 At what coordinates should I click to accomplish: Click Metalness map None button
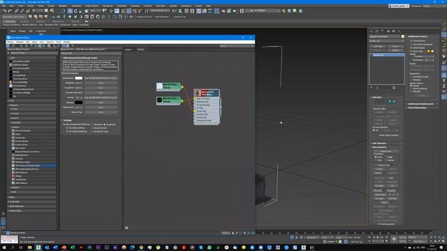pos(101,83)
